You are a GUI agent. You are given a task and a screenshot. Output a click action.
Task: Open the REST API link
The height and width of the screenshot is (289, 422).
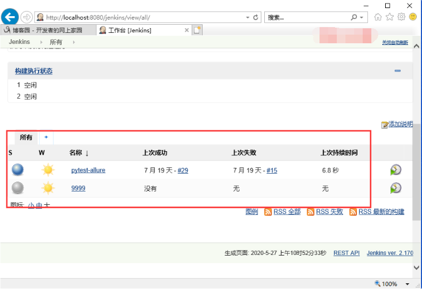[347, 253]
